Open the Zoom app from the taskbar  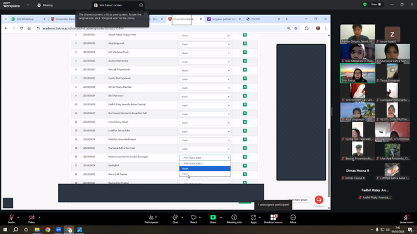click(x=59, y=229)
